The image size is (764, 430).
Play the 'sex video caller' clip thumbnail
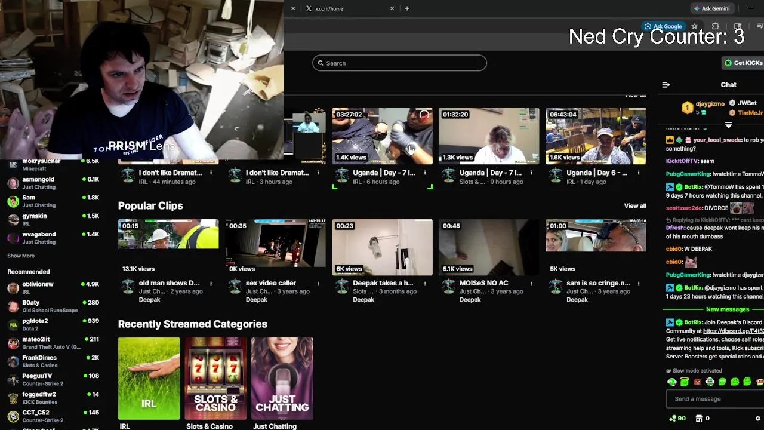(x=275, y=247)
